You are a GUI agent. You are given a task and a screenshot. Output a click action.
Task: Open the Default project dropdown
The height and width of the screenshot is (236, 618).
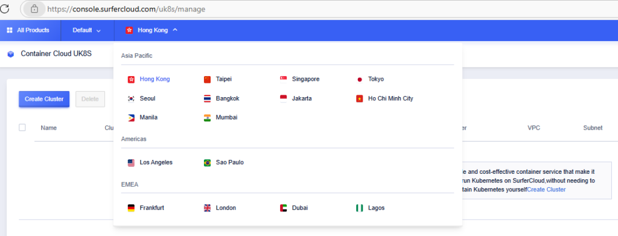pyautogui.click(x=87, y=30)
